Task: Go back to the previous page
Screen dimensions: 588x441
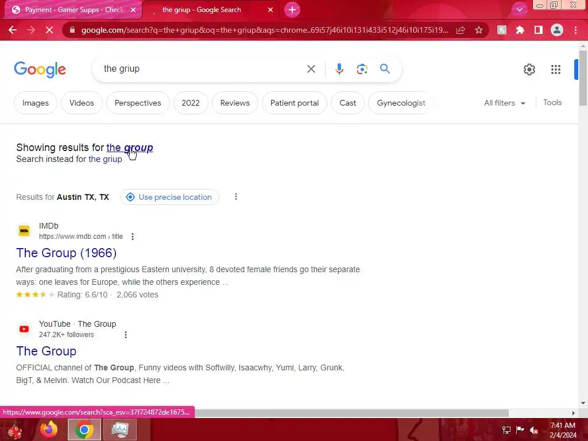Action: point(13,30)
